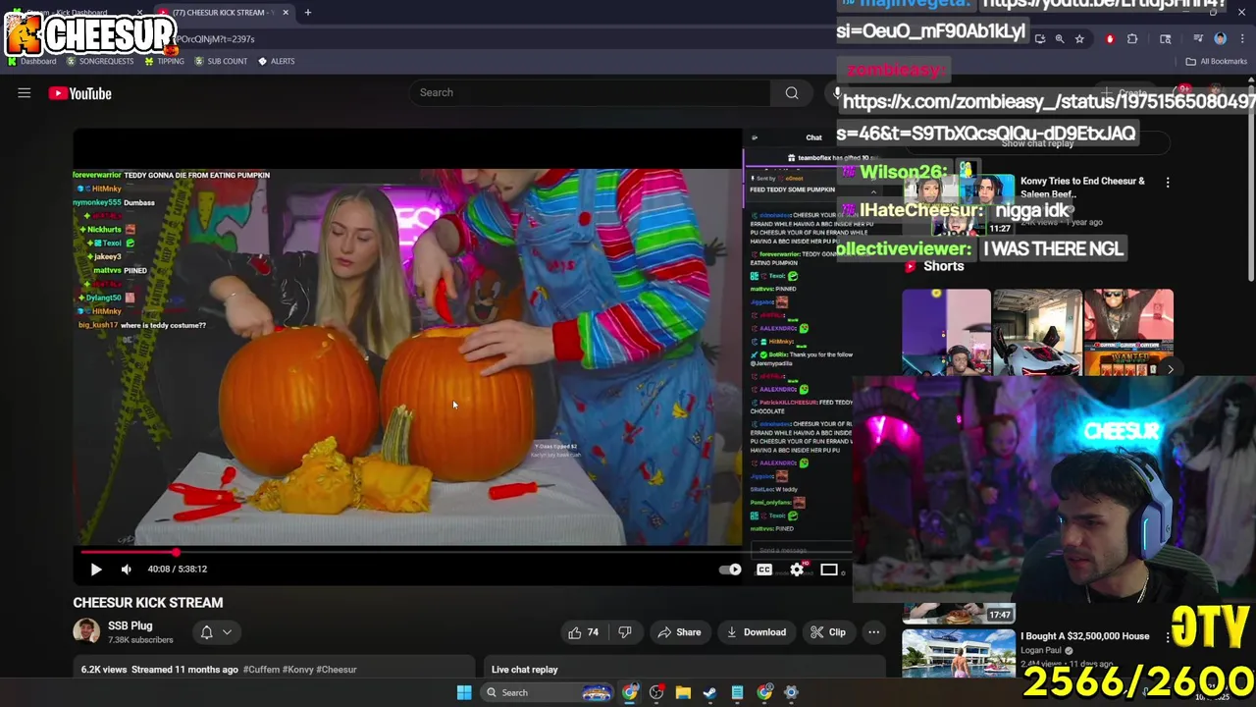Open Konvy Tries to End Cheesur video thumbnail
This screenshot has height=707, width=1256.
pyautogui.click(x=958, y=204)
